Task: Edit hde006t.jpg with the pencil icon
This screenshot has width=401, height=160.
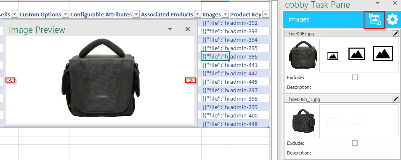Action: [396, 34]
